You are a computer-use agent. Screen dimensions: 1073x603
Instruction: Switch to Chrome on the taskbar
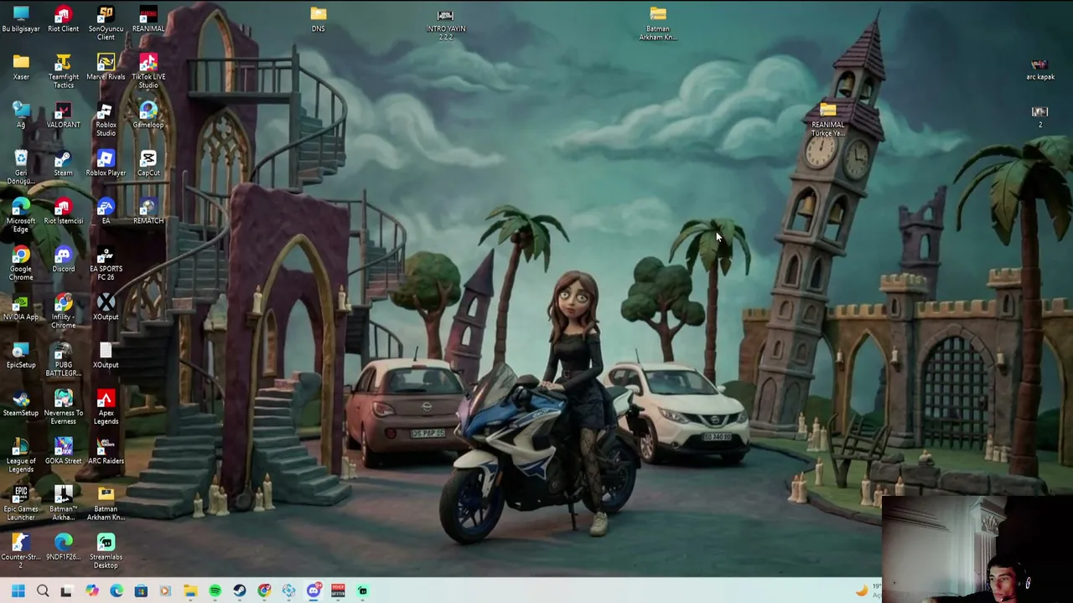(x=264, y=591)
